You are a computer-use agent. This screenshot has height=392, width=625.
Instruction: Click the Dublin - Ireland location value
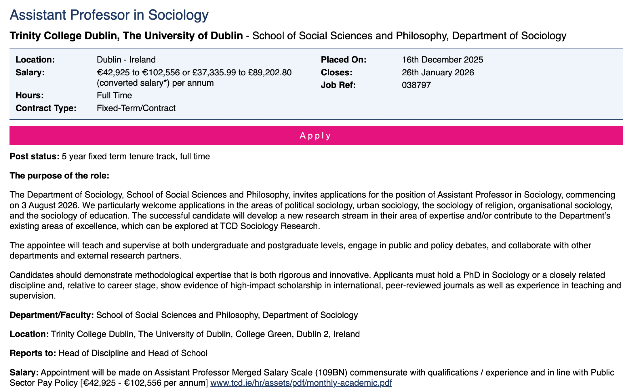pos(126,60)
